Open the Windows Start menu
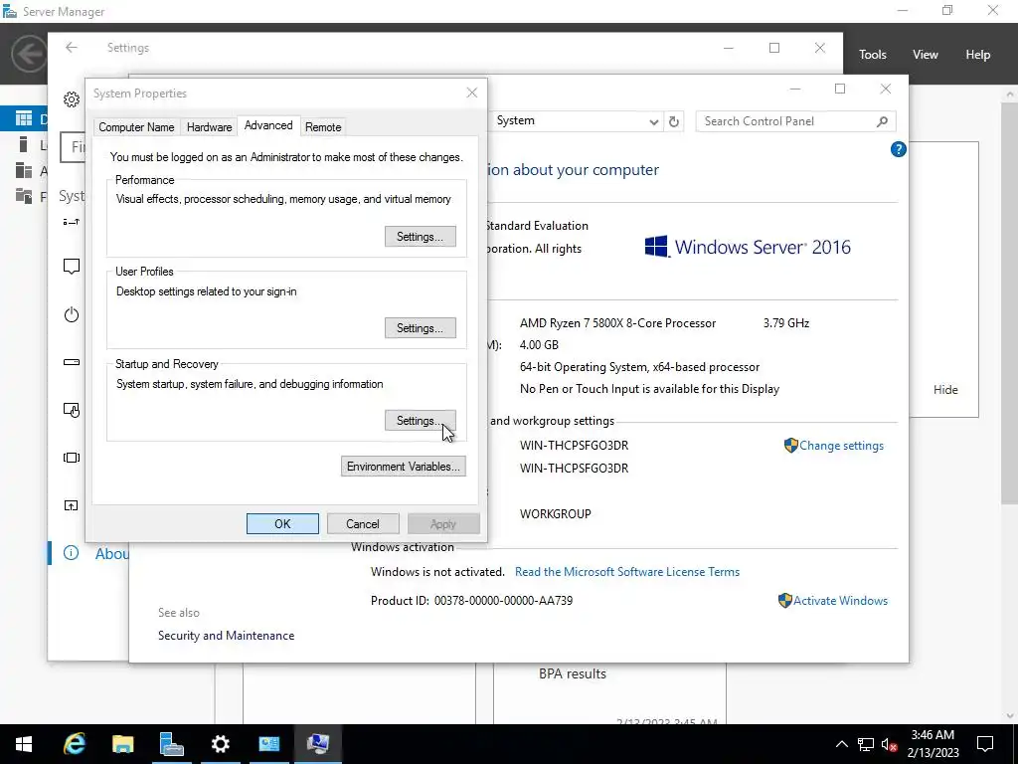Viewport: 1018px width, 764px height. (24, 744)
